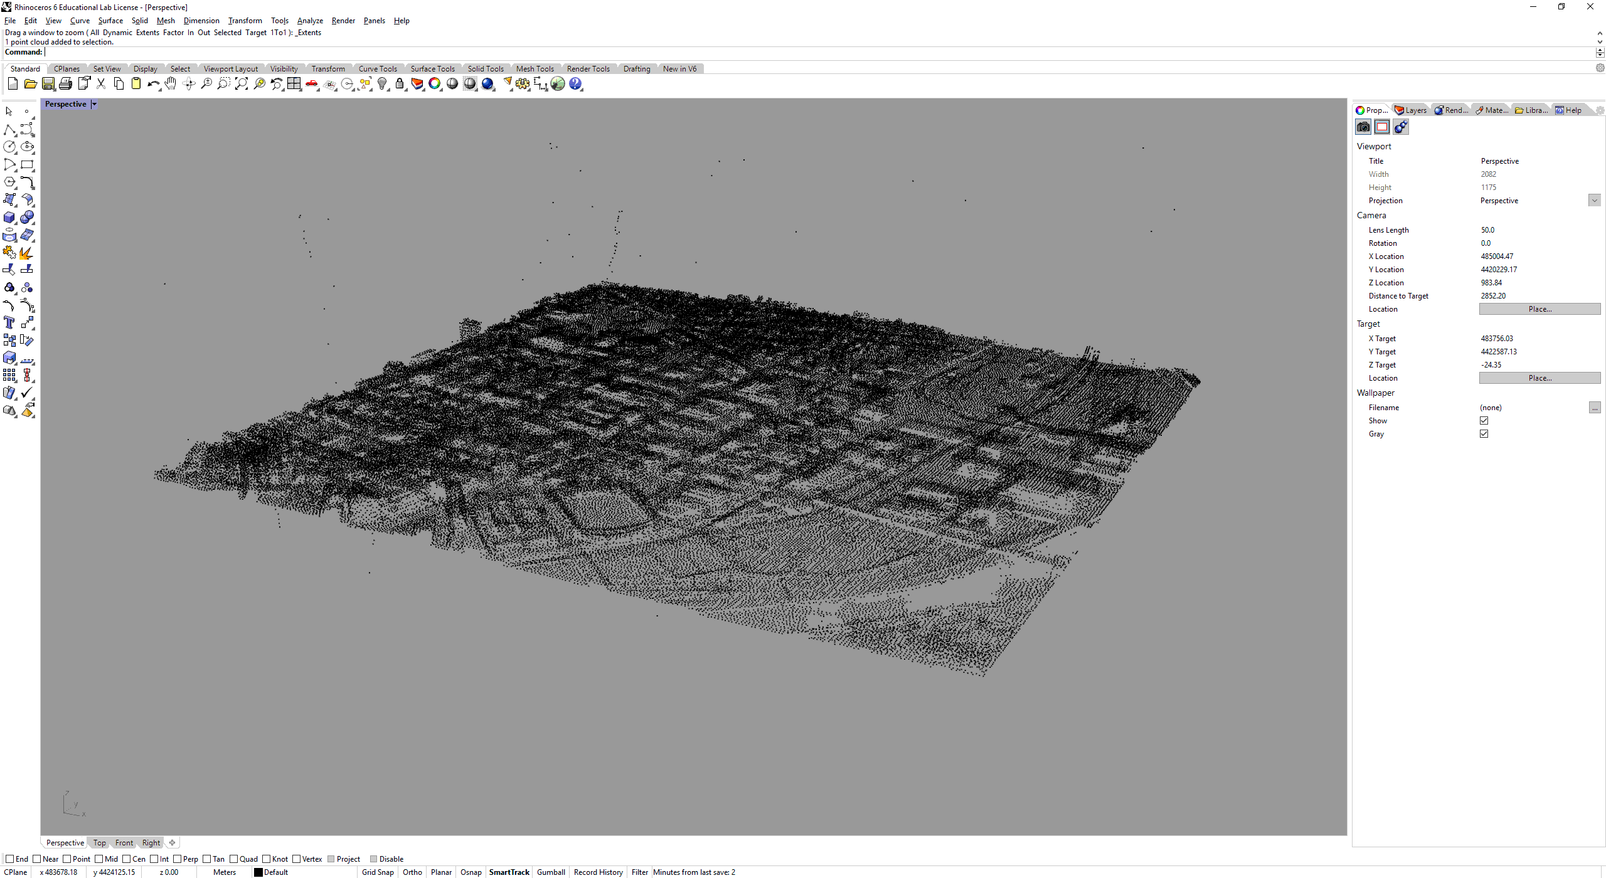Open the Analyze menu

pos(310,21)
